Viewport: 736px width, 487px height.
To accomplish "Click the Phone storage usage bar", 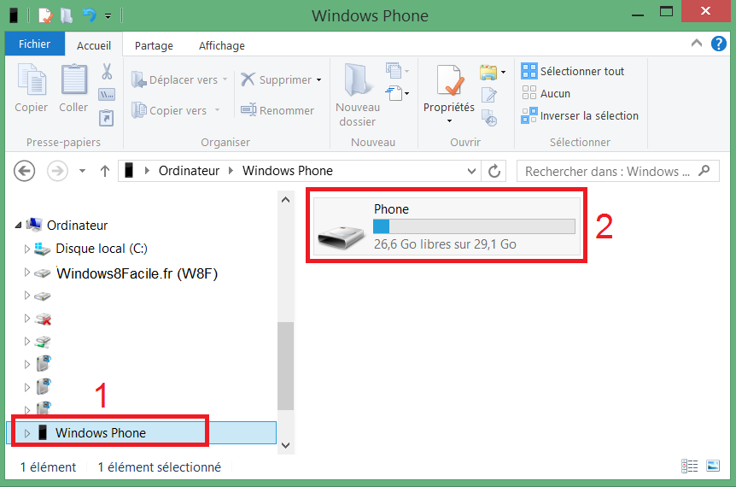I will pyautogui.click(x=474, y=226).
